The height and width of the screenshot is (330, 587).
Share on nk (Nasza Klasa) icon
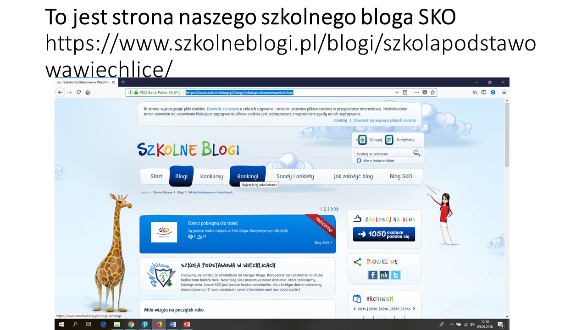384,275
